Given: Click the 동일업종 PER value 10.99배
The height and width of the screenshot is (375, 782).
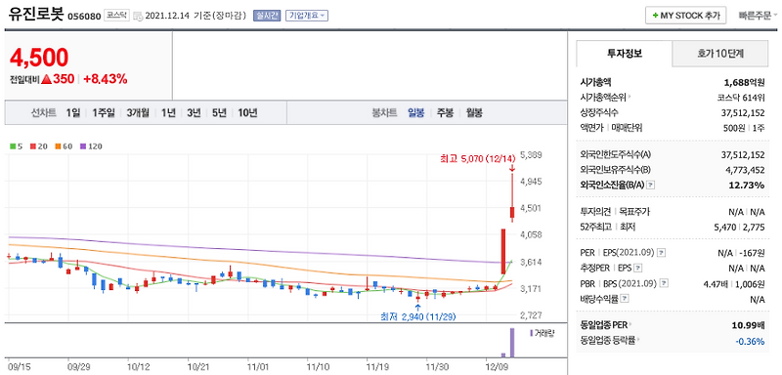Looking at the screenshot, I should click(x=748, y=324).
